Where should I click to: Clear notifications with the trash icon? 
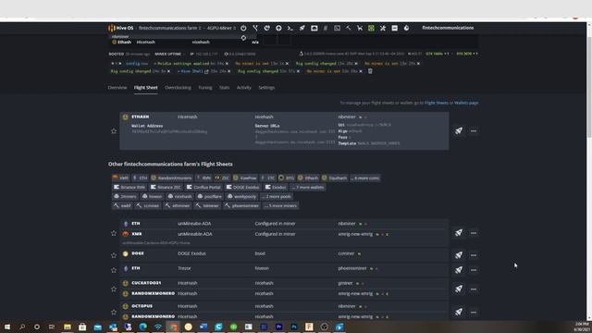(370, 71)
